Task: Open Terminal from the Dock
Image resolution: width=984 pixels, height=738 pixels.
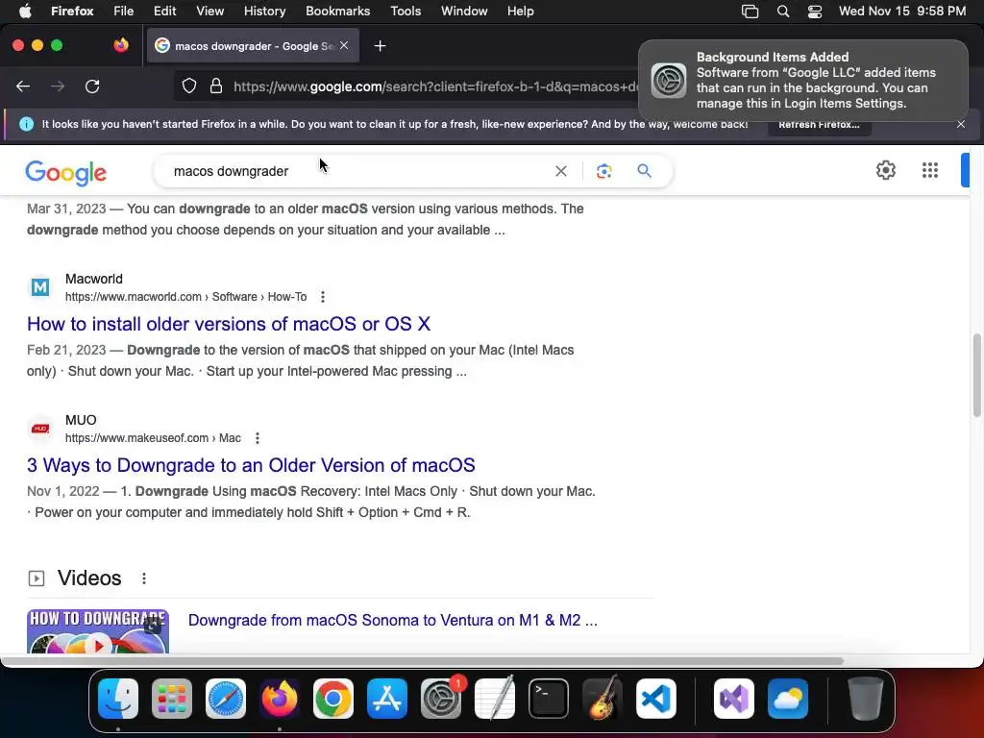Action: coord(549,699)
